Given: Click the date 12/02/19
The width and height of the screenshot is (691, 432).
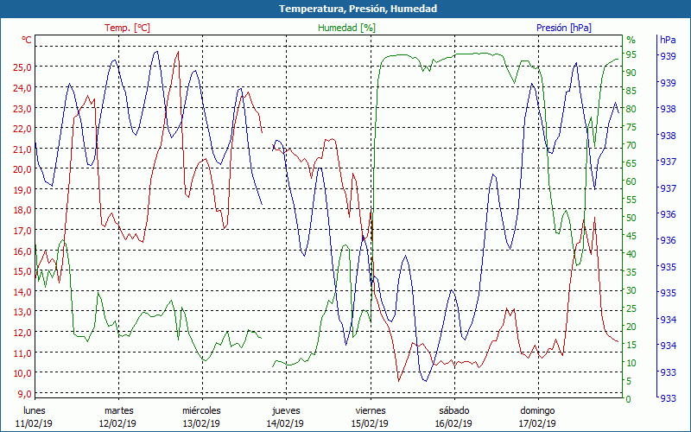Looking at the screenshot, I should 117,423.
